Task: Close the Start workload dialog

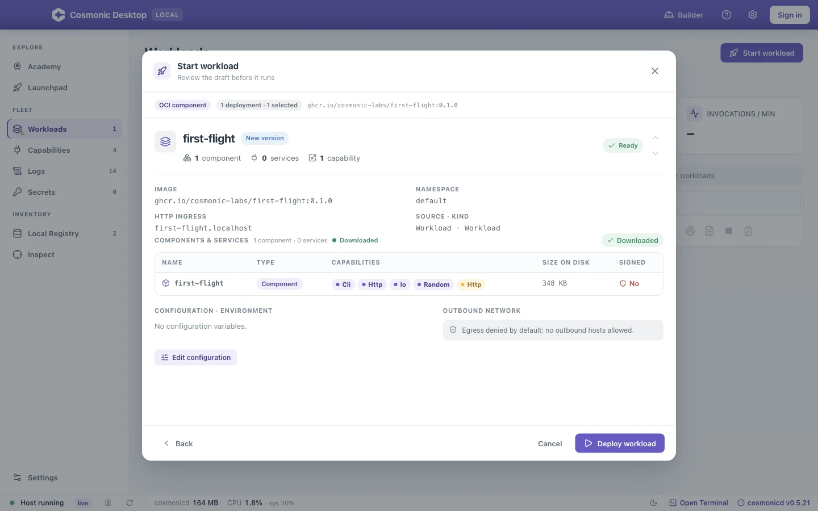Action: 655,71
